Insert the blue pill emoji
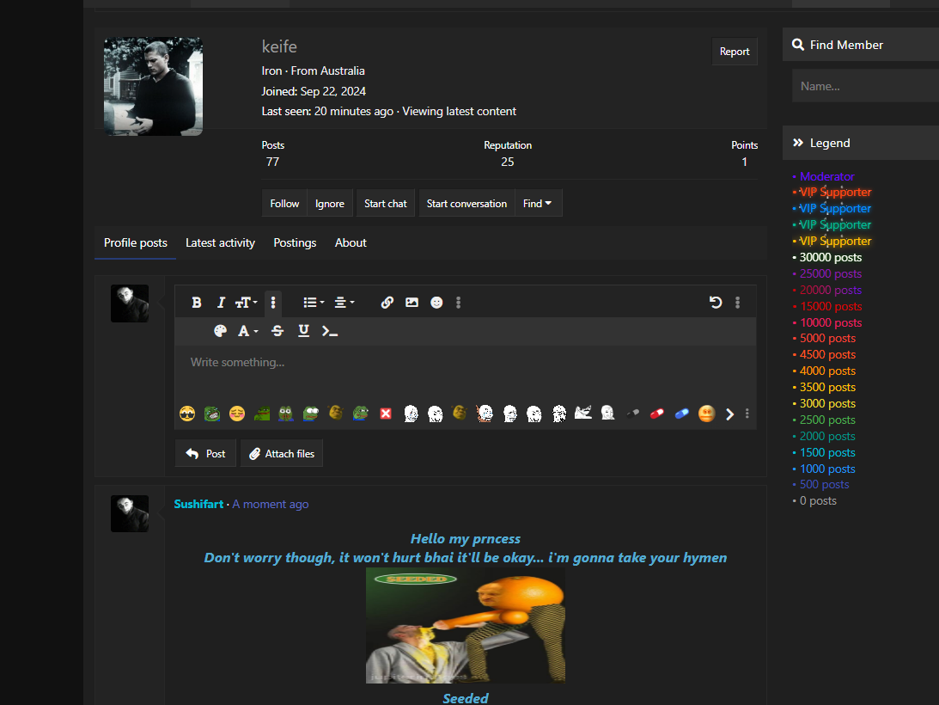 click(x=681, y=414)
